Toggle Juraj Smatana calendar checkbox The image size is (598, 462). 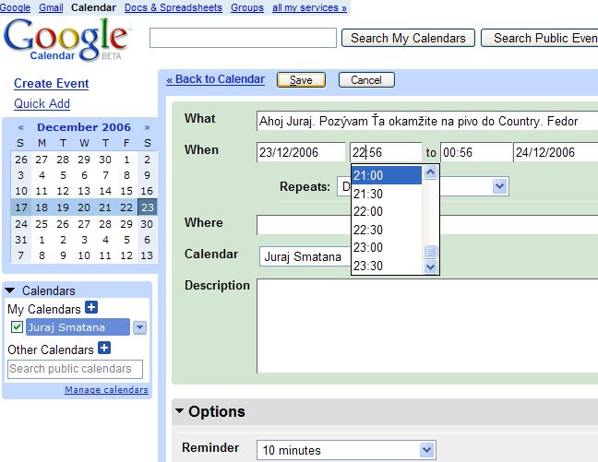click(17, 327)
